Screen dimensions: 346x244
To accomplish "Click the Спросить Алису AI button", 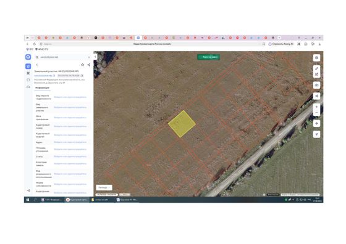I will [281, 44].
